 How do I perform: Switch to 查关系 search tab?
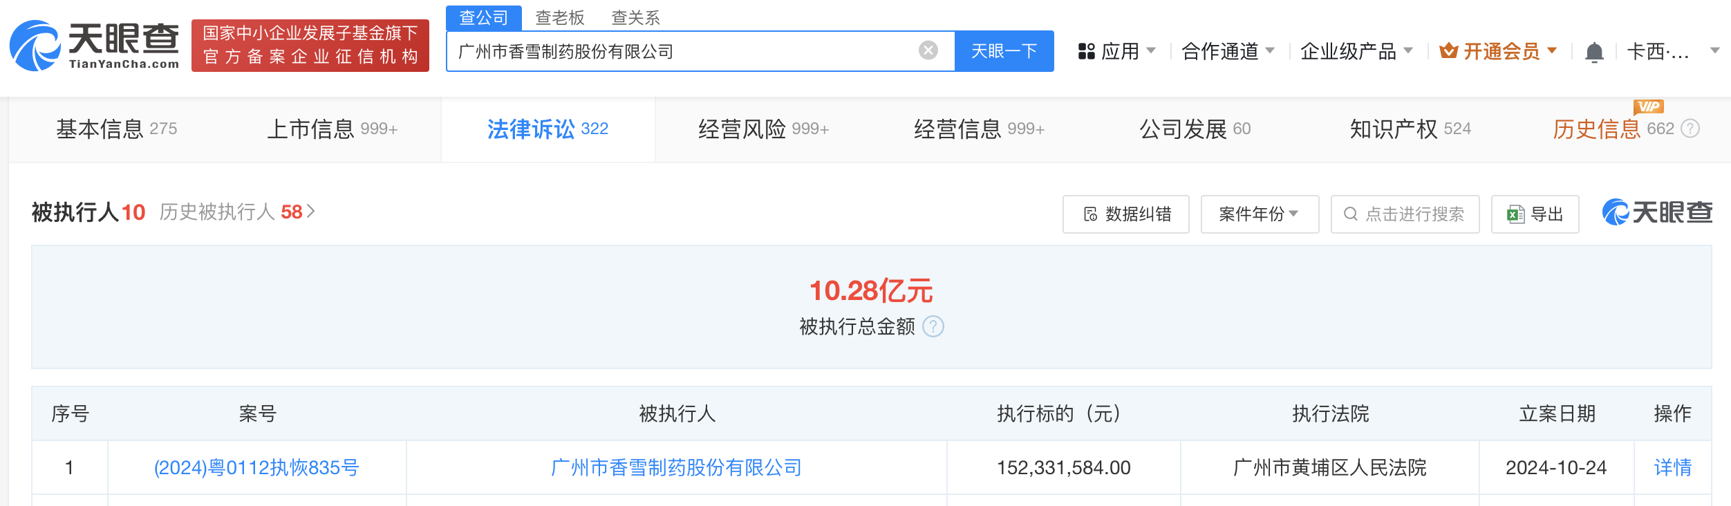[636, 17]
